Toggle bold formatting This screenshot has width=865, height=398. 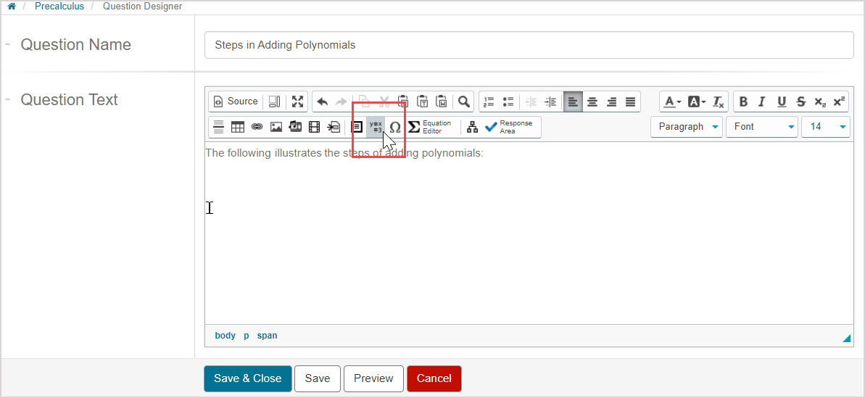743,101
